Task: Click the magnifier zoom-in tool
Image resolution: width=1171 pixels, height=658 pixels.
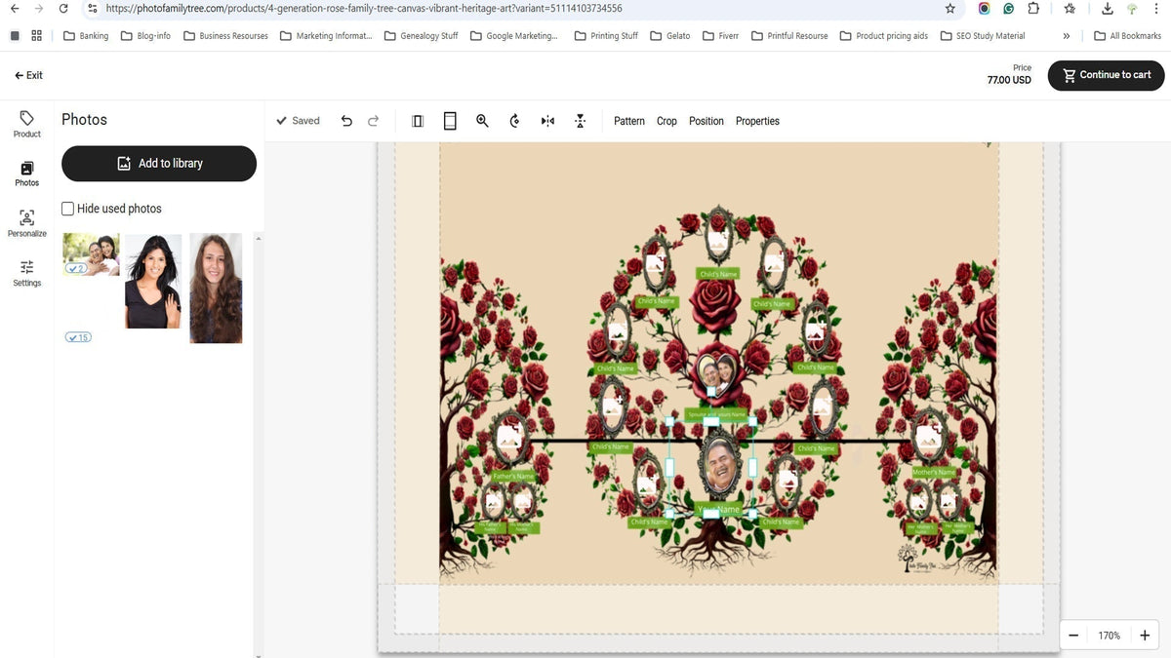Action: click(x=482, y=121)
